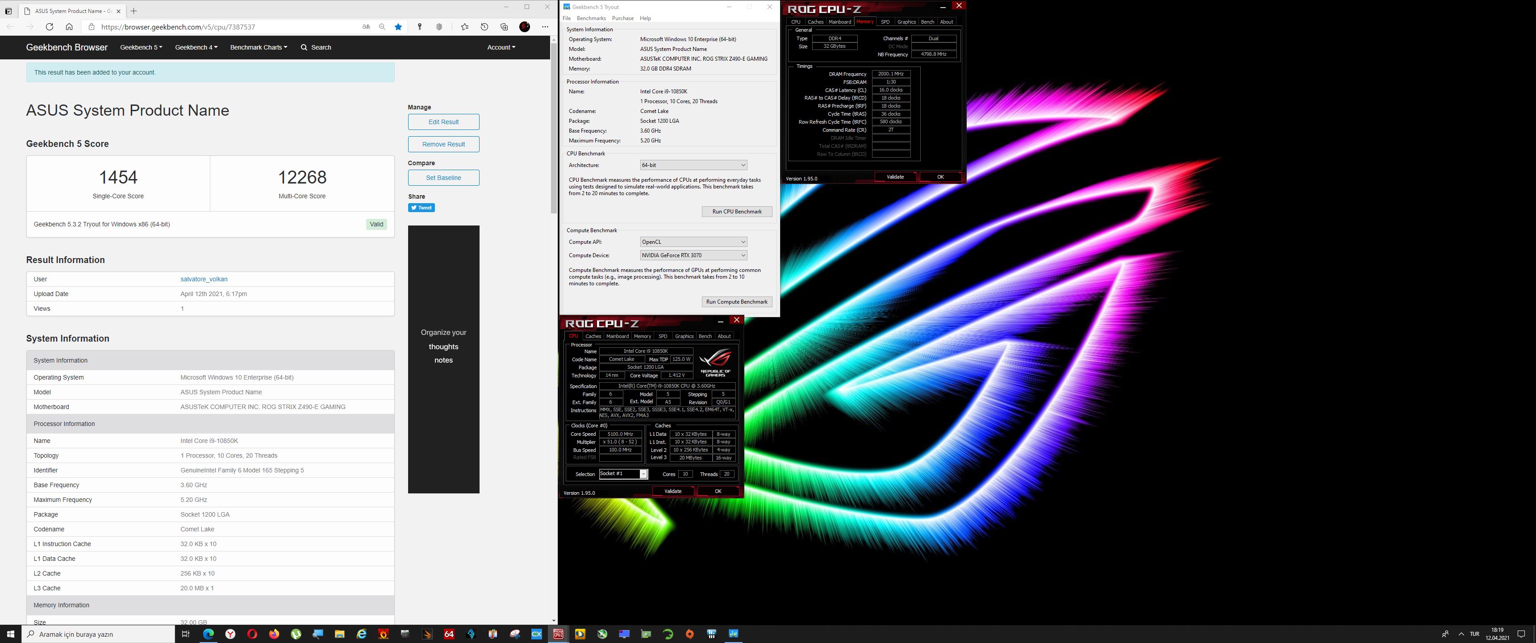
Task: Click the Tweet share button
Action: [x=422, y=208]
